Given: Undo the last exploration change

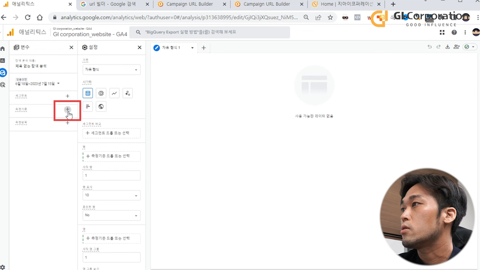Looking at the screenshot, I should pos(430,47).
